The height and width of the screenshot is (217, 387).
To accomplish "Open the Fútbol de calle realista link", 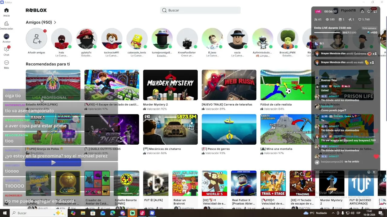I will pyautogui.click(x=276, y=105).
